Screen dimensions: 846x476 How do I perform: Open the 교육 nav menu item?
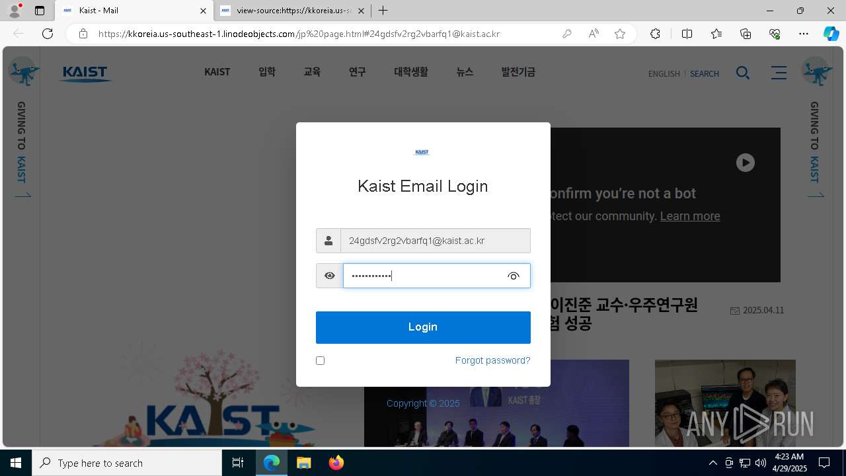312,72
